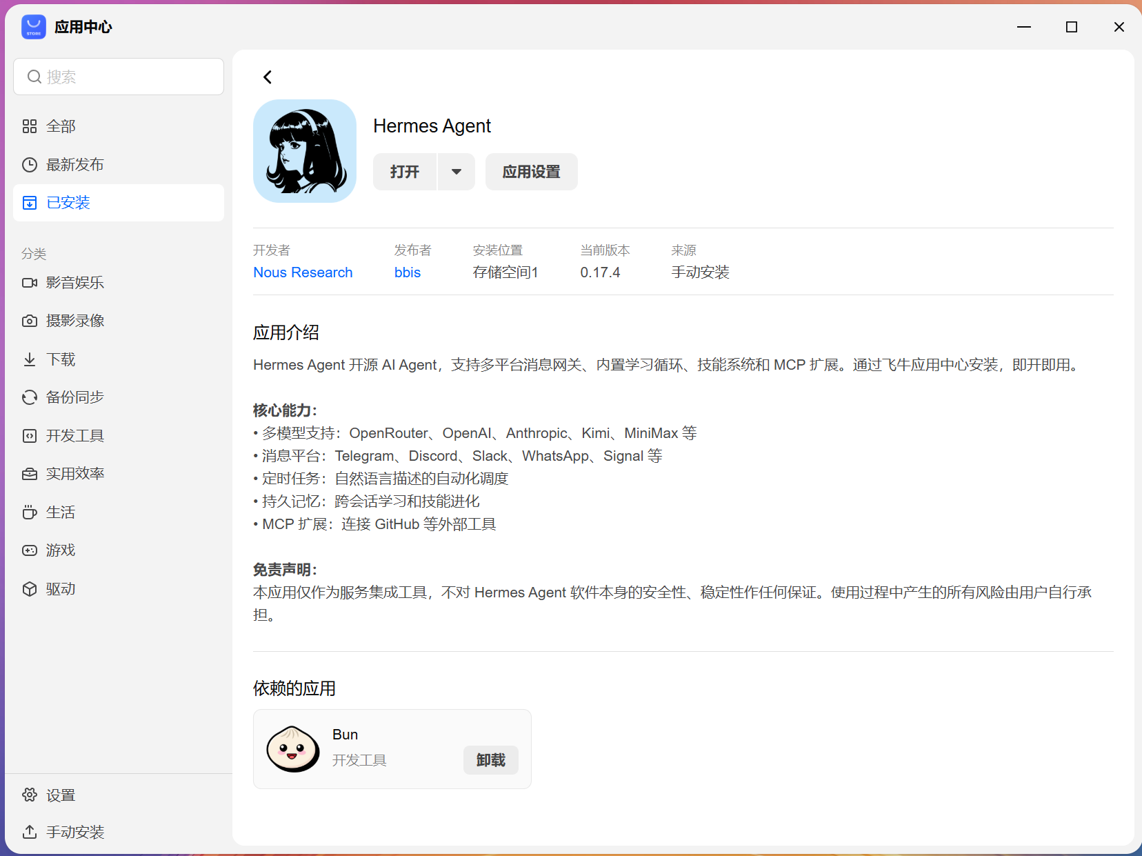Click the 实用效率 briefcase icon
This screenshot has height=856, width=1142.
pos(30,474)
